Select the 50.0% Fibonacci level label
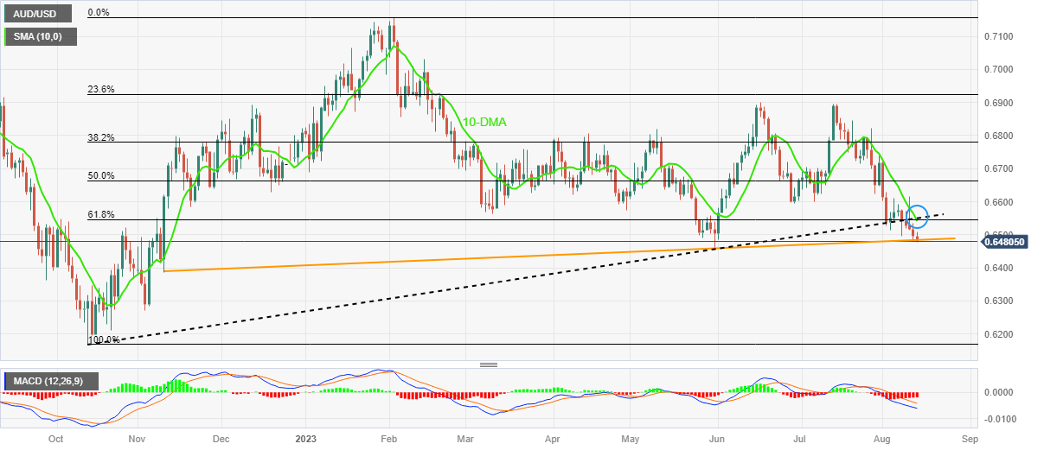This screenshot has height=450, width=1044. click(x=100, y=175)
